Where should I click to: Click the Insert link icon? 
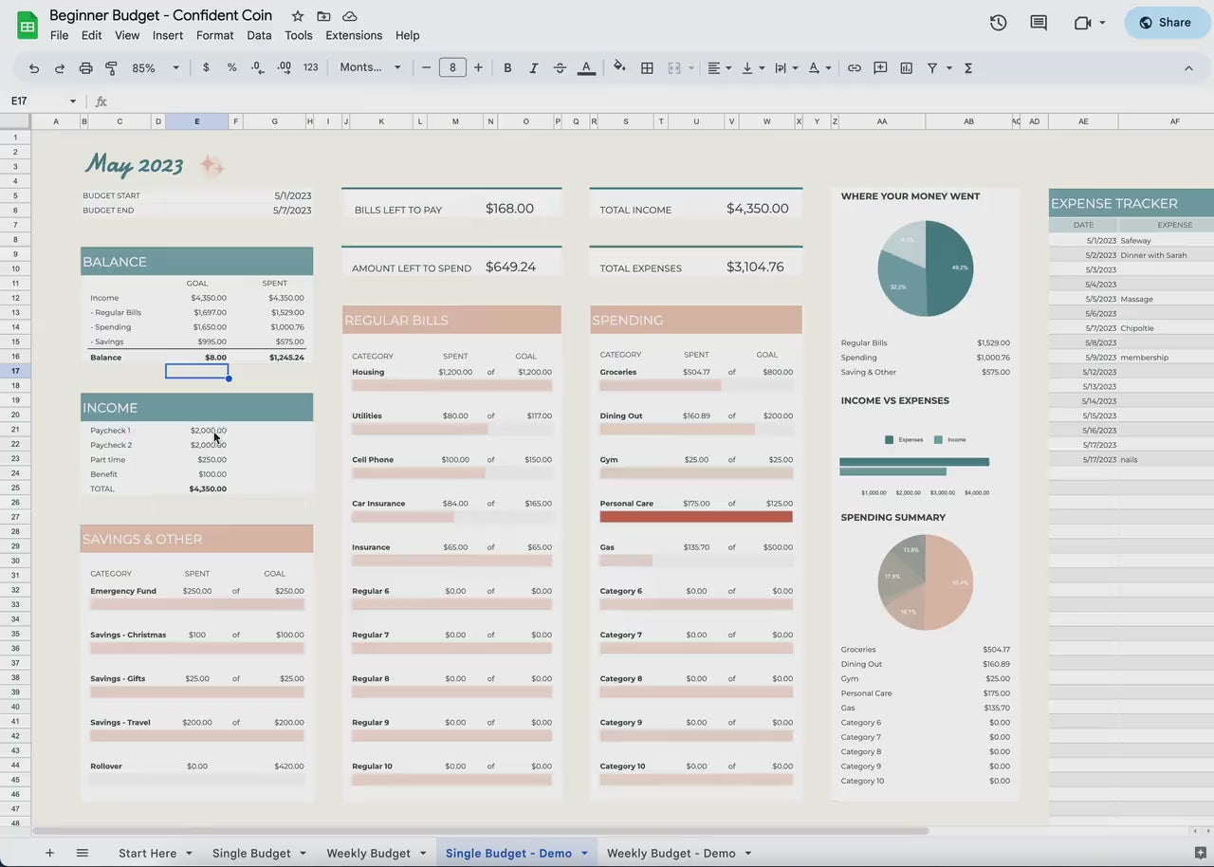click(x=855, y=68)
